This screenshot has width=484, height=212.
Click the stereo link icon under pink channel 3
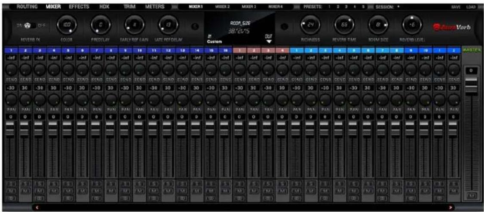[x=267, y=198]
